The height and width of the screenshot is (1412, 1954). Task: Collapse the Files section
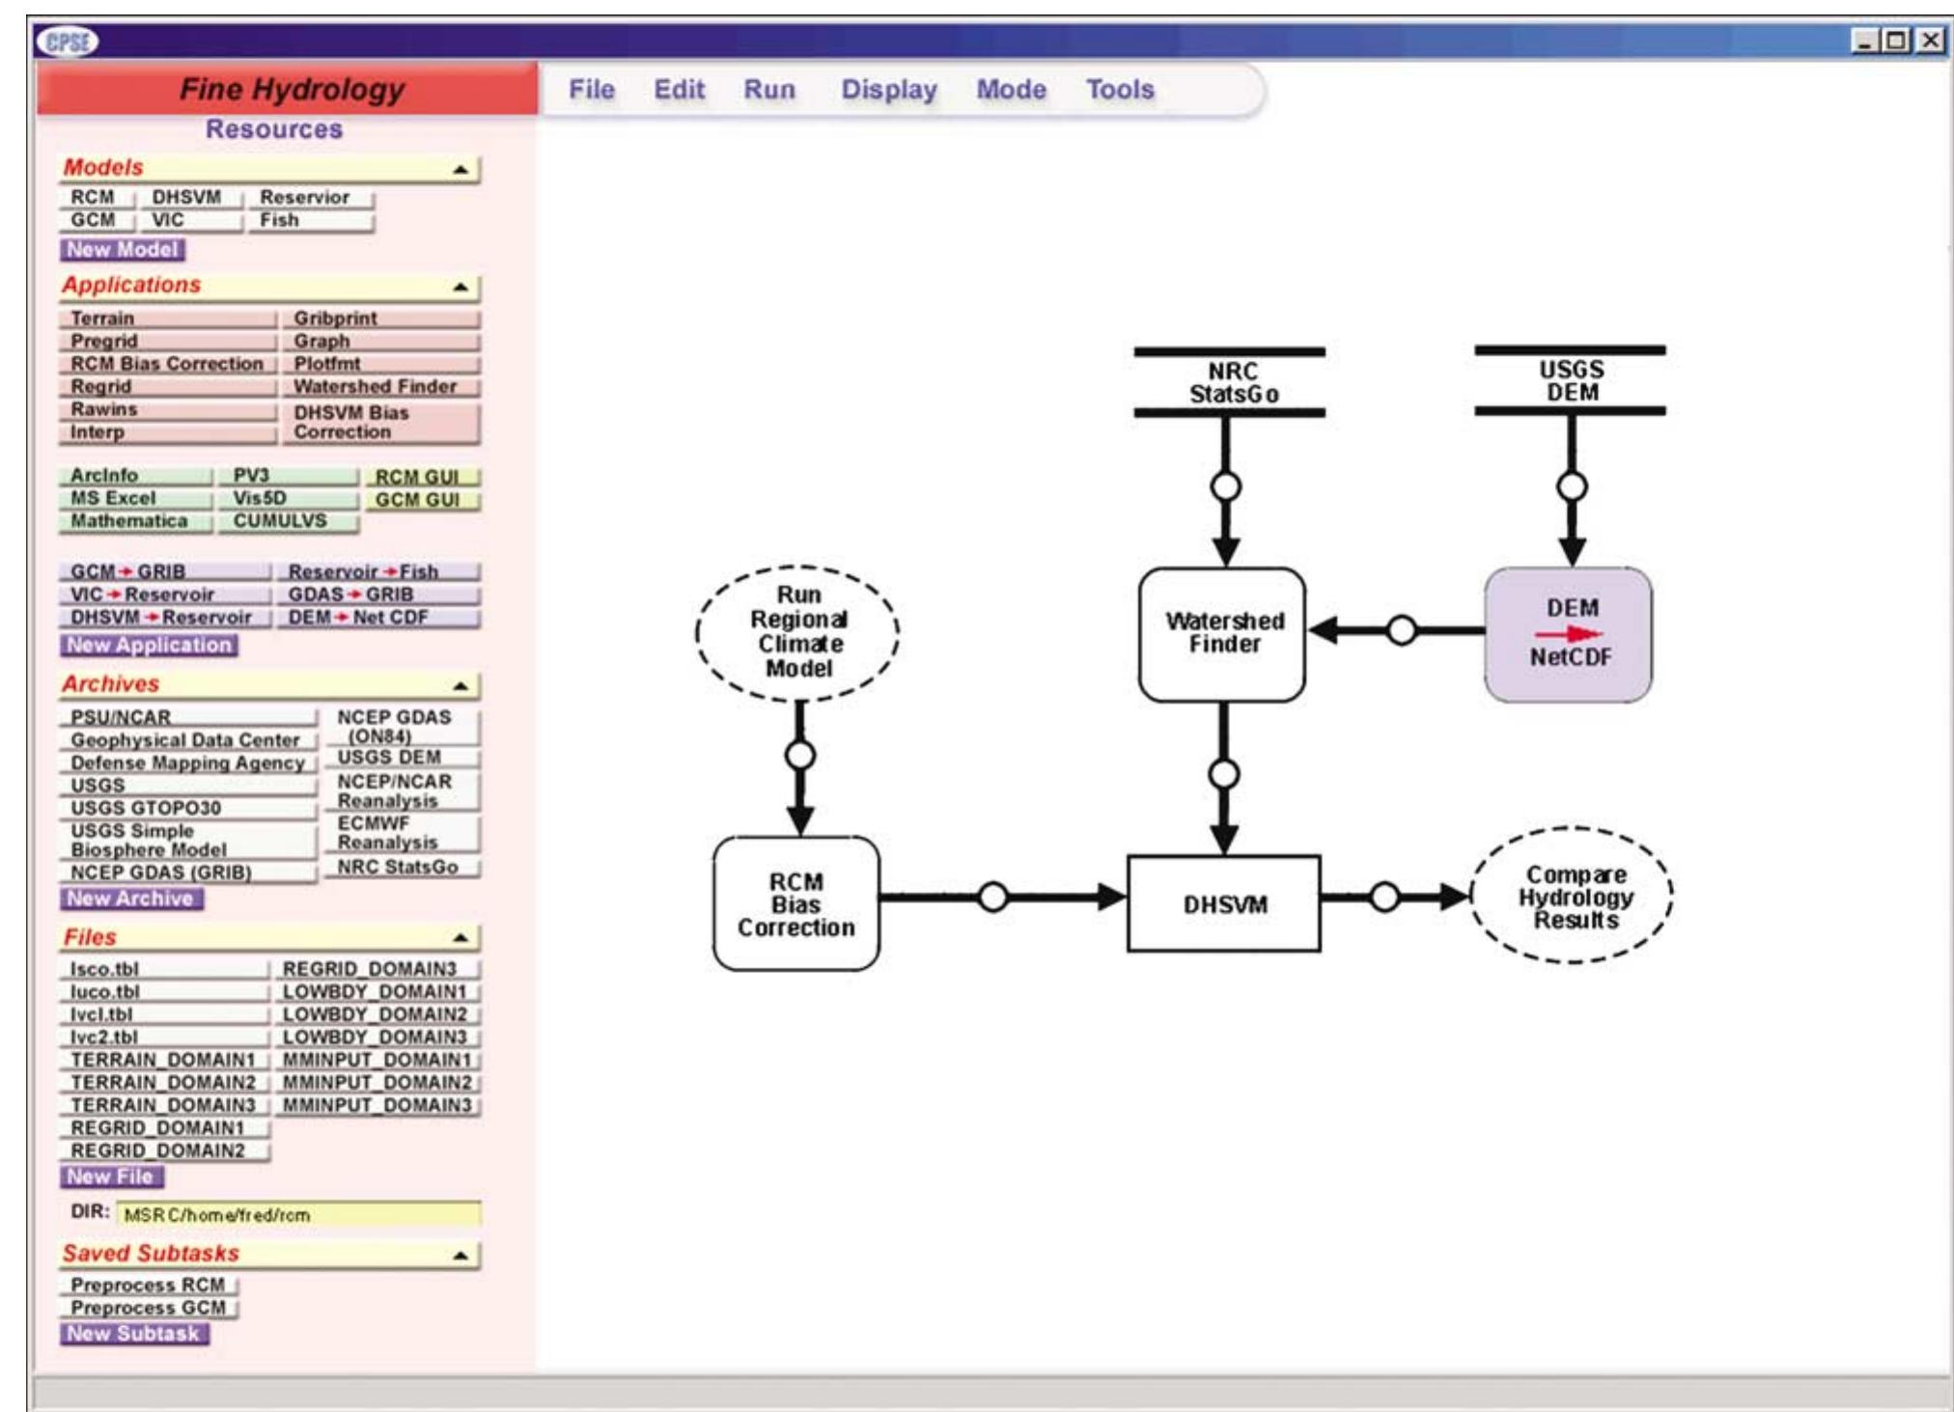tap(461, 938)
